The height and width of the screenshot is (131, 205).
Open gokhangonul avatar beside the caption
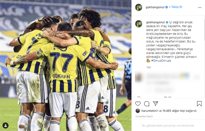[139, 24]
